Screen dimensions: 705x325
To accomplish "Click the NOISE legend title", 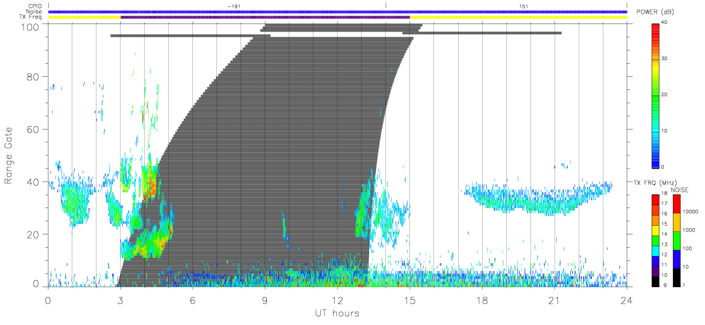I will pos(679,190).
